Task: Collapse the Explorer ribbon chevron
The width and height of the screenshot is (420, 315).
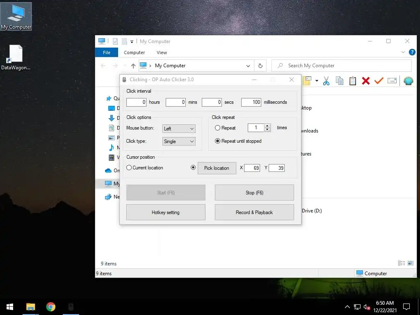Action: (403, 52)
